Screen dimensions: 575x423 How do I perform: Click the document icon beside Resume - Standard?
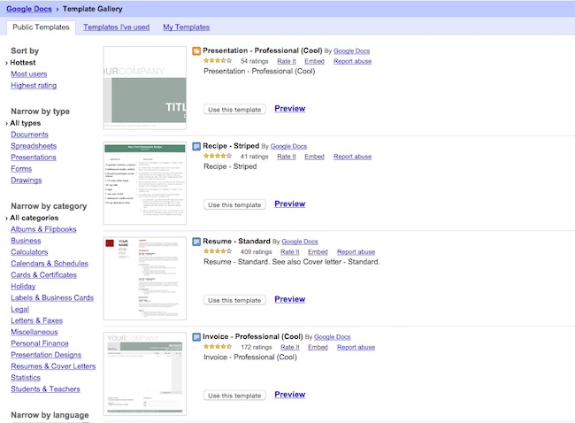click(196, 242)
